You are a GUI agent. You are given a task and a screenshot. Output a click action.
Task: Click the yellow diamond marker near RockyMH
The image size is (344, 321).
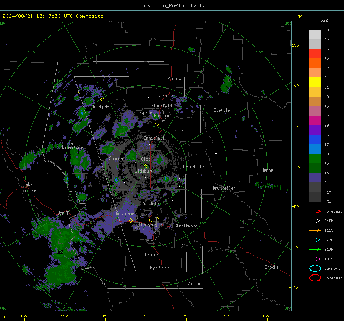pyautogui.click(x=102, y=100)
